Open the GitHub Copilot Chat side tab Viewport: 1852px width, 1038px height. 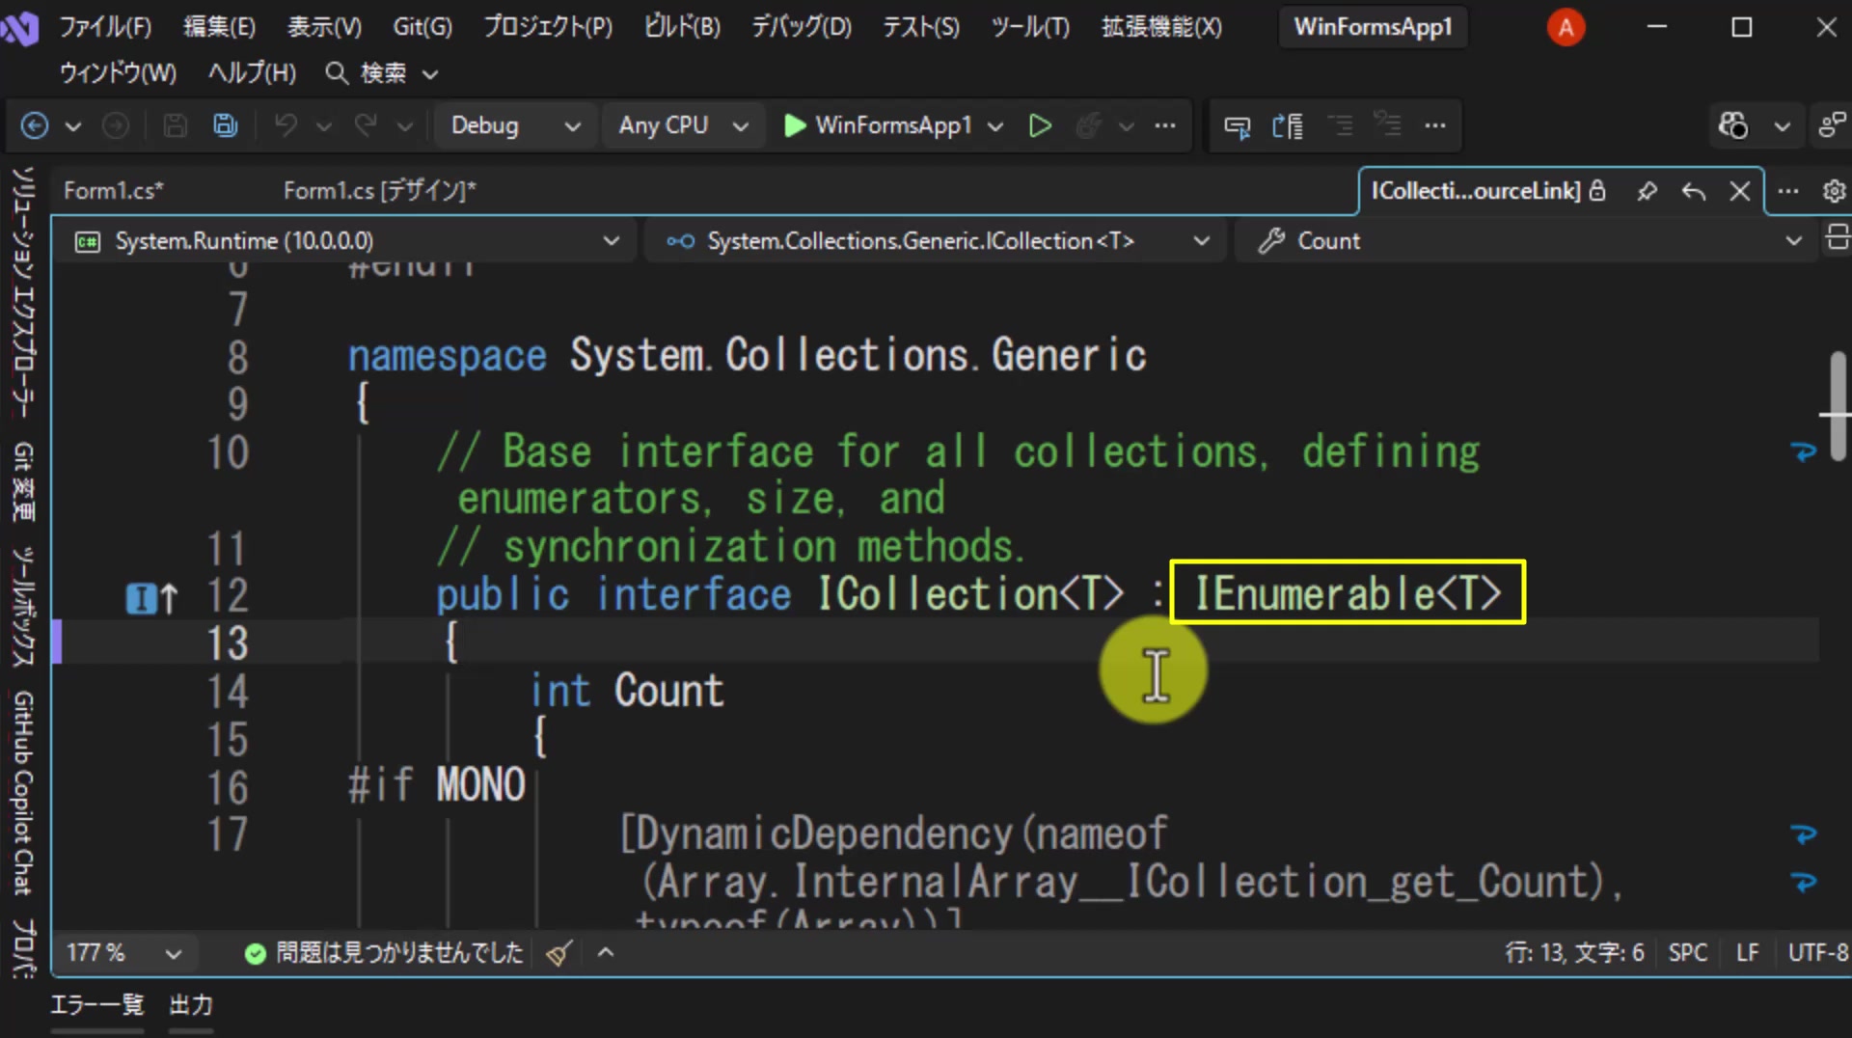coord(23,793)
